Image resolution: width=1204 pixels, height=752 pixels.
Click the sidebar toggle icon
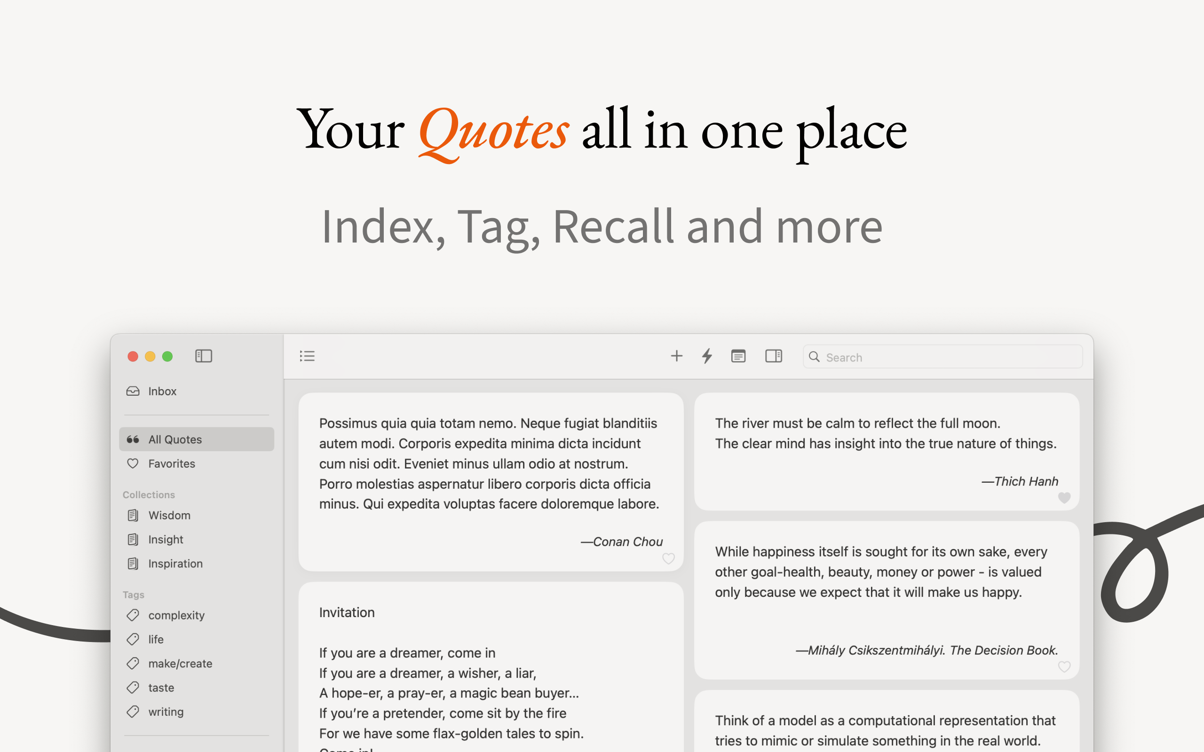(203, 356)
